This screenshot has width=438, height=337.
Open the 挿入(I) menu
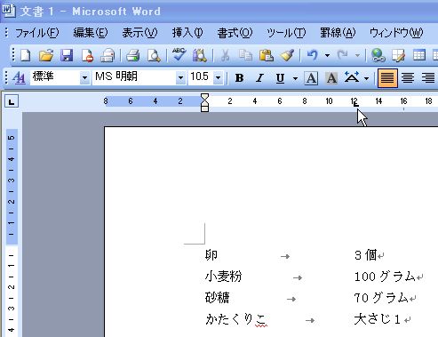[187, 33]
